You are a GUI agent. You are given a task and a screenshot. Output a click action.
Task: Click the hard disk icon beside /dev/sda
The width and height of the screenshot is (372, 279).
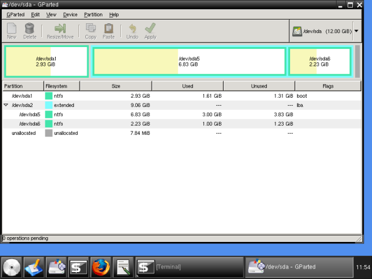tap(297, 31)
